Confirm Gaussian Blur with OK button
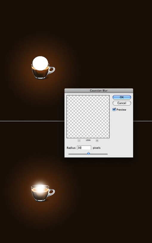The height and width of the screenshot is (243, 152). [x=122, y=97]
